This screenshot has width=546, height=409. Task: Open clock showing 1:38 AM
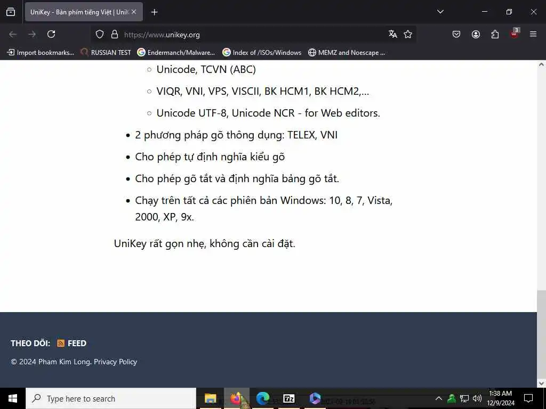click(x=500, y=398)
